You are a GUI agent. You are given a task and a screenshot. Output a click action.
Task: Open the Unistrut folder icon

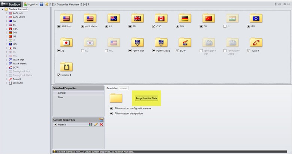66,67
